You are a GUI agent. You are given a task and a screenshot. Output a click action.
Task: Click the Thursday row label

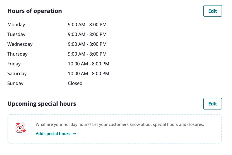tap(17, 54)
